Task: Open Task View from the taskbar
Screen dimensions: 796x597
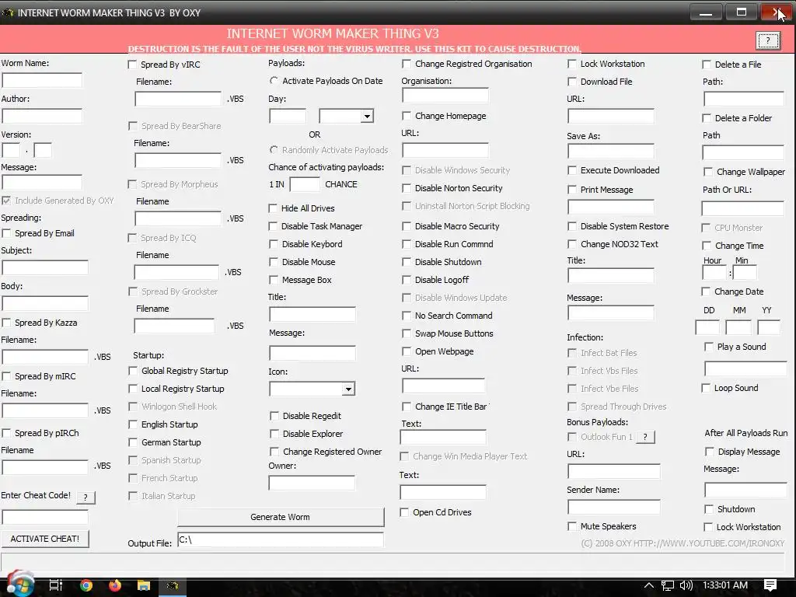Action: [56, 585]
